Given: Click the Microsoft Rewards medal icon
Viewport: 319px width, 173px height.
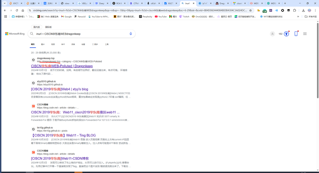Looking at the screenshot, I should pos(287,34).
